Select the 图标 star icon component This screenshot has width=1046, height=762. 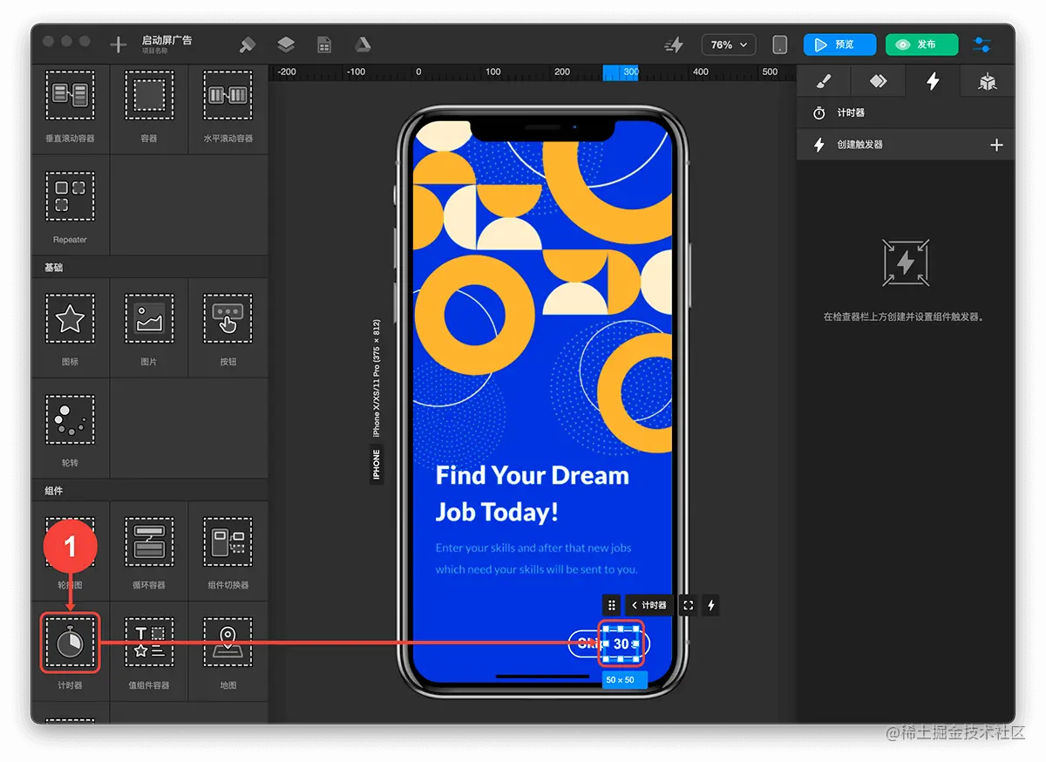coord(71,328)
